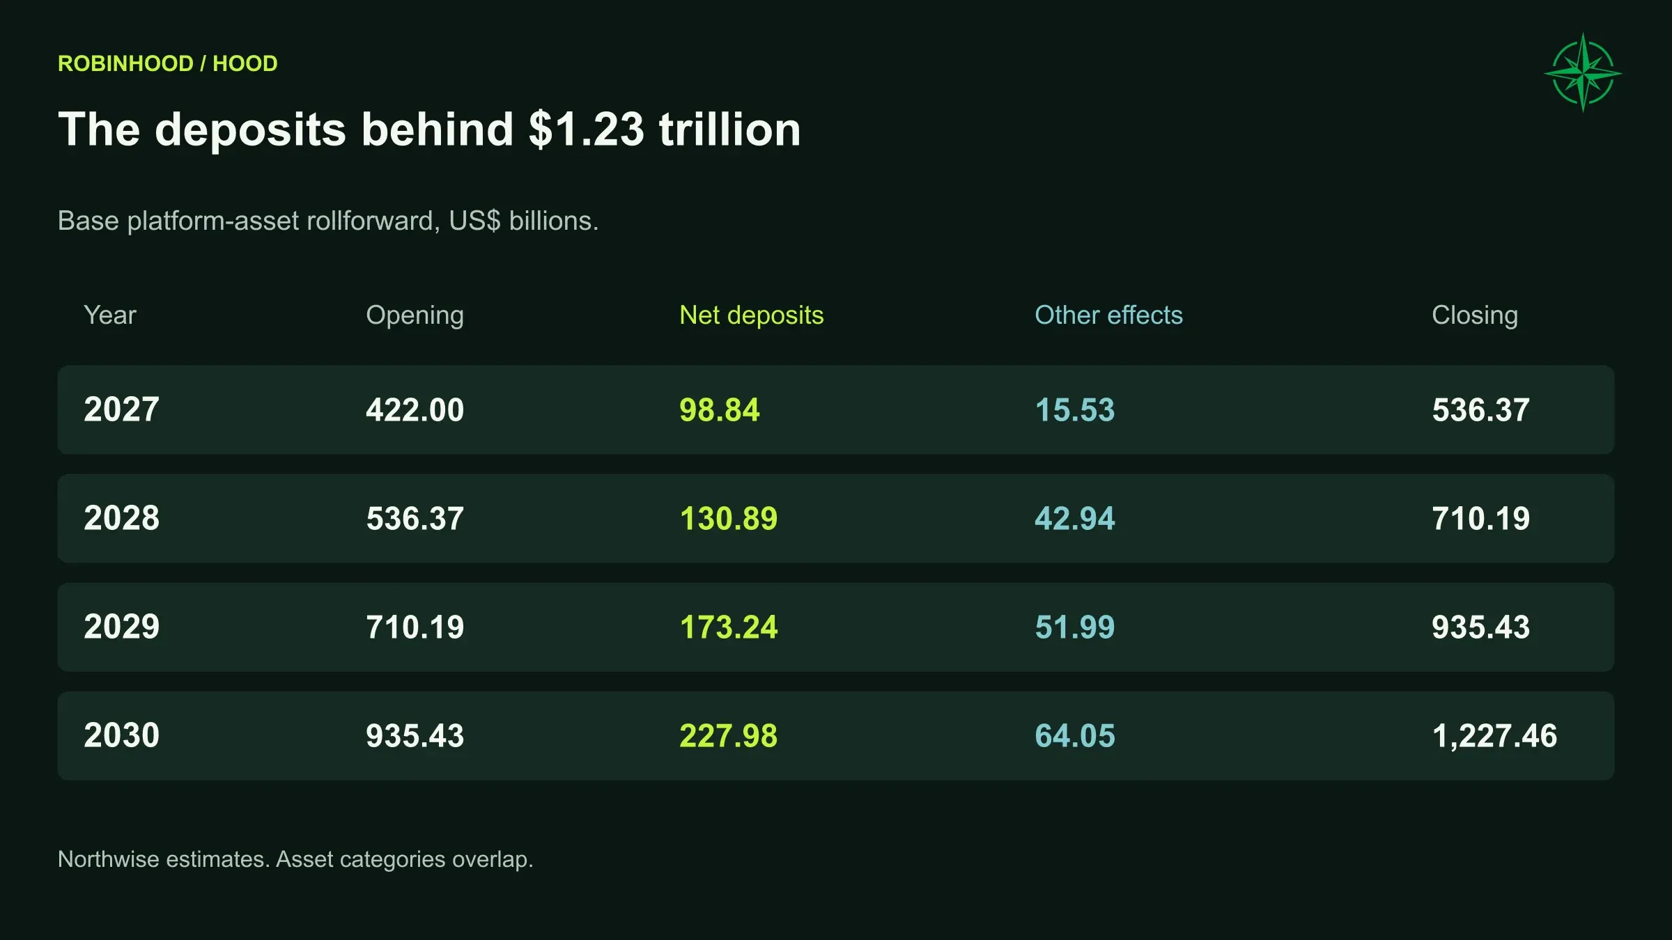1672x940 pixels.
Task: Click the 51.99 other effects figure
Action: 1074,627
